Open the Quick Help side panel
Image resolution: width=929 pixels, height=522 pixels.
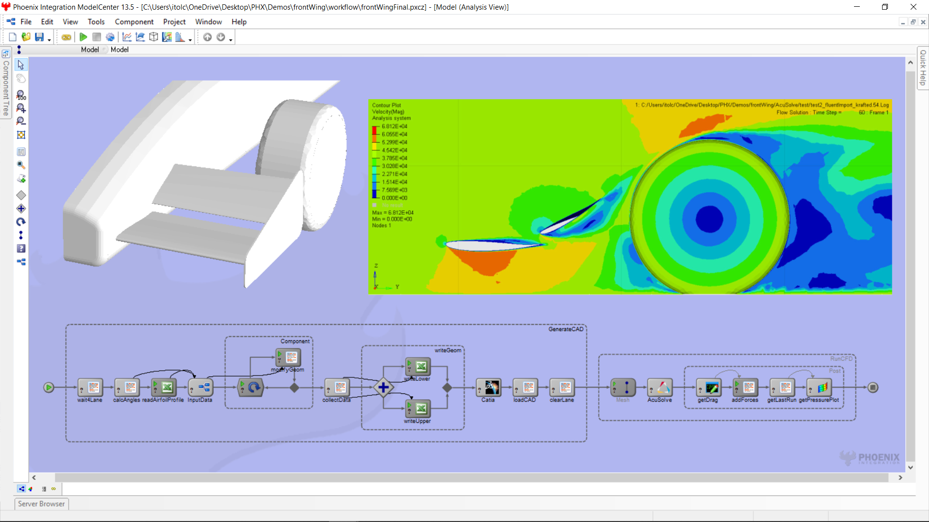(x=923, y=68)
